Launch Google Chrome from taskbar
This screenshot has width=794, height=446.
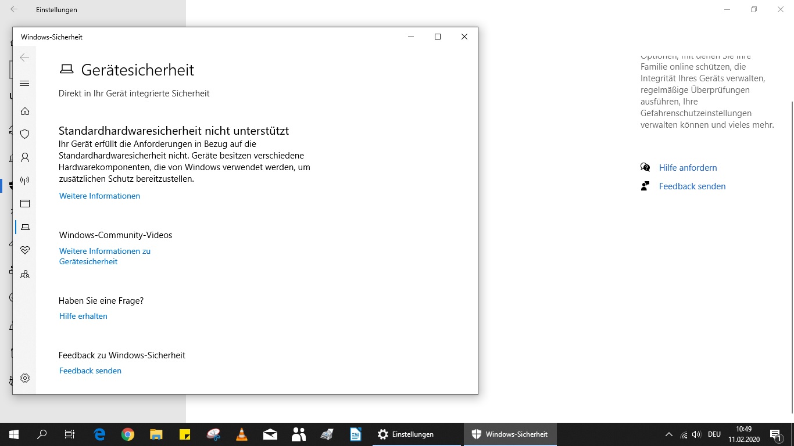[128, 434]
